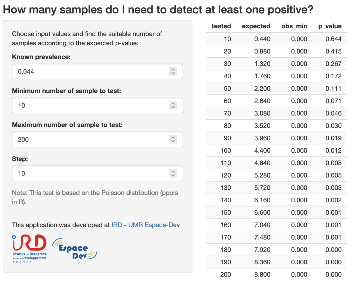Viewport: 353px width, 282px height.
Task: Focus the Known prevalence input field
Action: point(97,71)
